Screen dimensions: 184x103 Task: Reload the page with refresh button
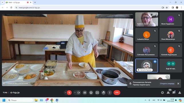[x=11, y=8]
